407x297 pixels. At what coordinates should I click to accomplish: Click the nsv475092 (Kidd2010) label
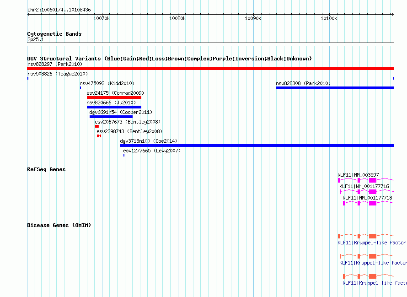pyautogui.click(x=107, y=83)
